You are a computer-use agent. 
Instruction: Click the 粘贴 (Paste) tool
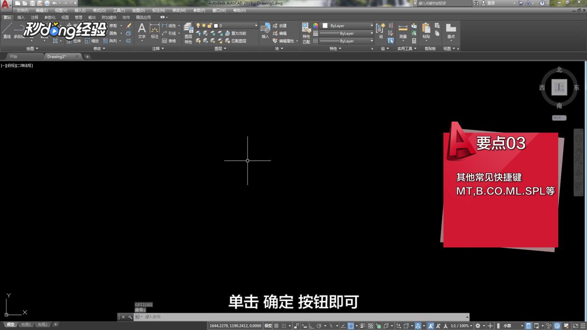[x=426, y=31]
